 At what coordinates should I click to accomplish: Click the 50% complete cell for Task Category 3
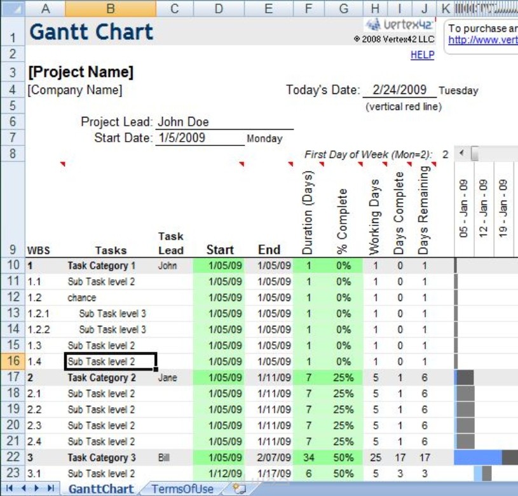point(344,457)
